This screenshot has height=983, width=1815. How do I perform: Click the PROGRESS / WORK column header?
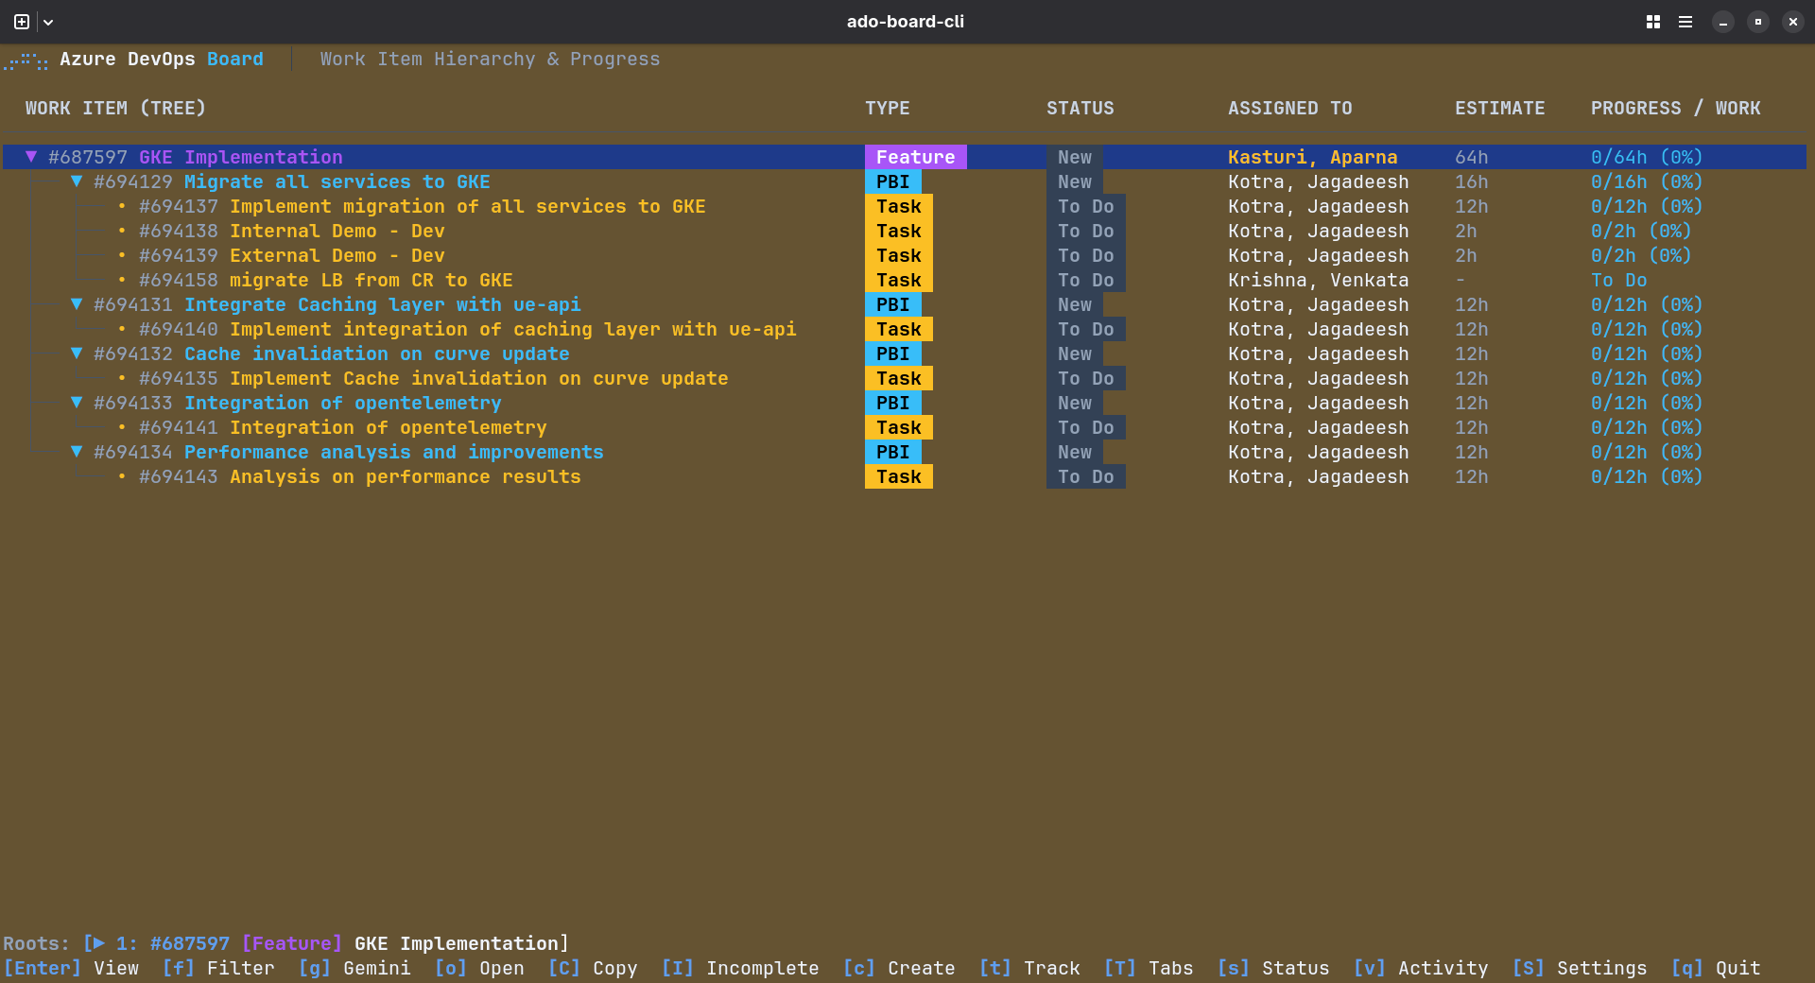[1676, 108]
